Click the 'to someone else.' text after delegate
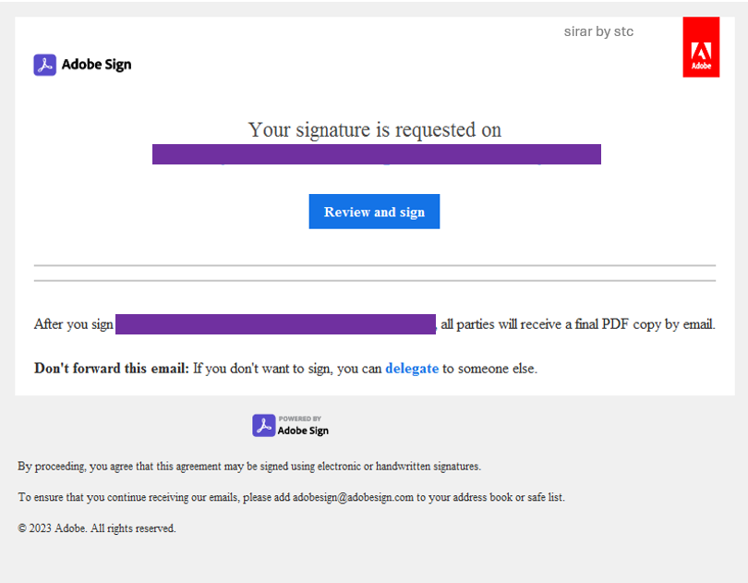748x583 pixels. (490, 369)
